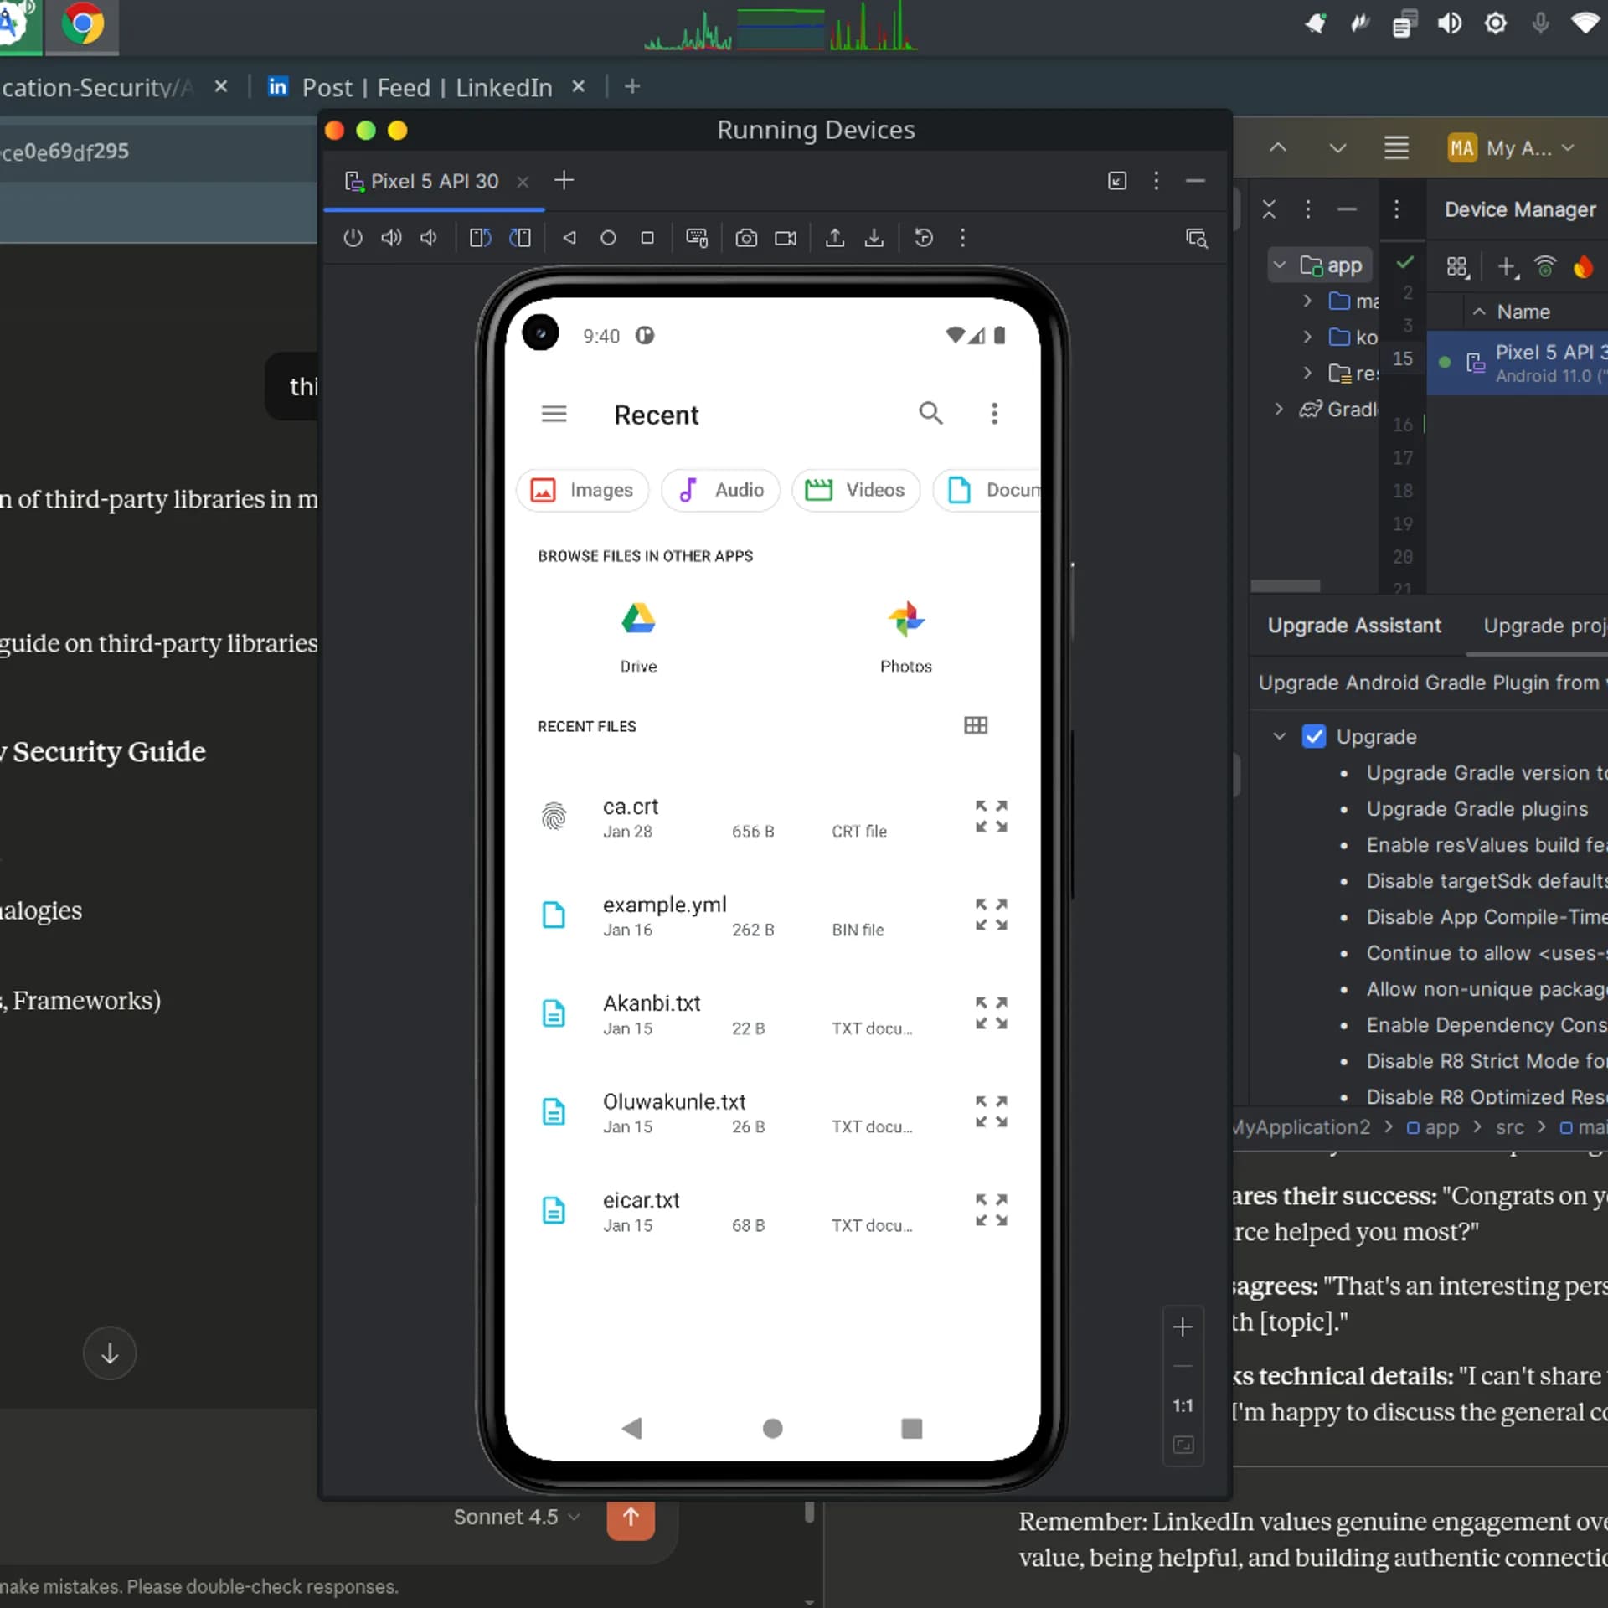
Task: Click the Chrome icon in the dock
Action: coord(82,25)
